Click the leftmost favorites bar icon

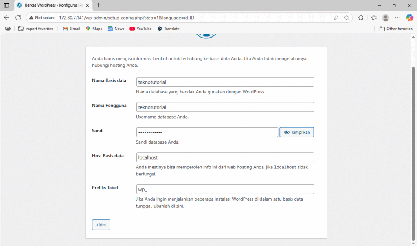pyautogui.click(x=8, y=29)
